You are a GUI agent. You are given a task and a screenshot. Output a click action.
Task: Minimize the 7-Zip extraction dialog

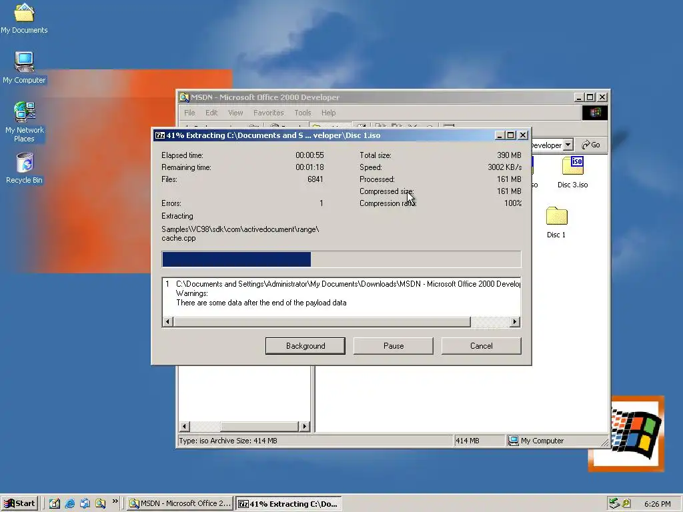[500, 135]
